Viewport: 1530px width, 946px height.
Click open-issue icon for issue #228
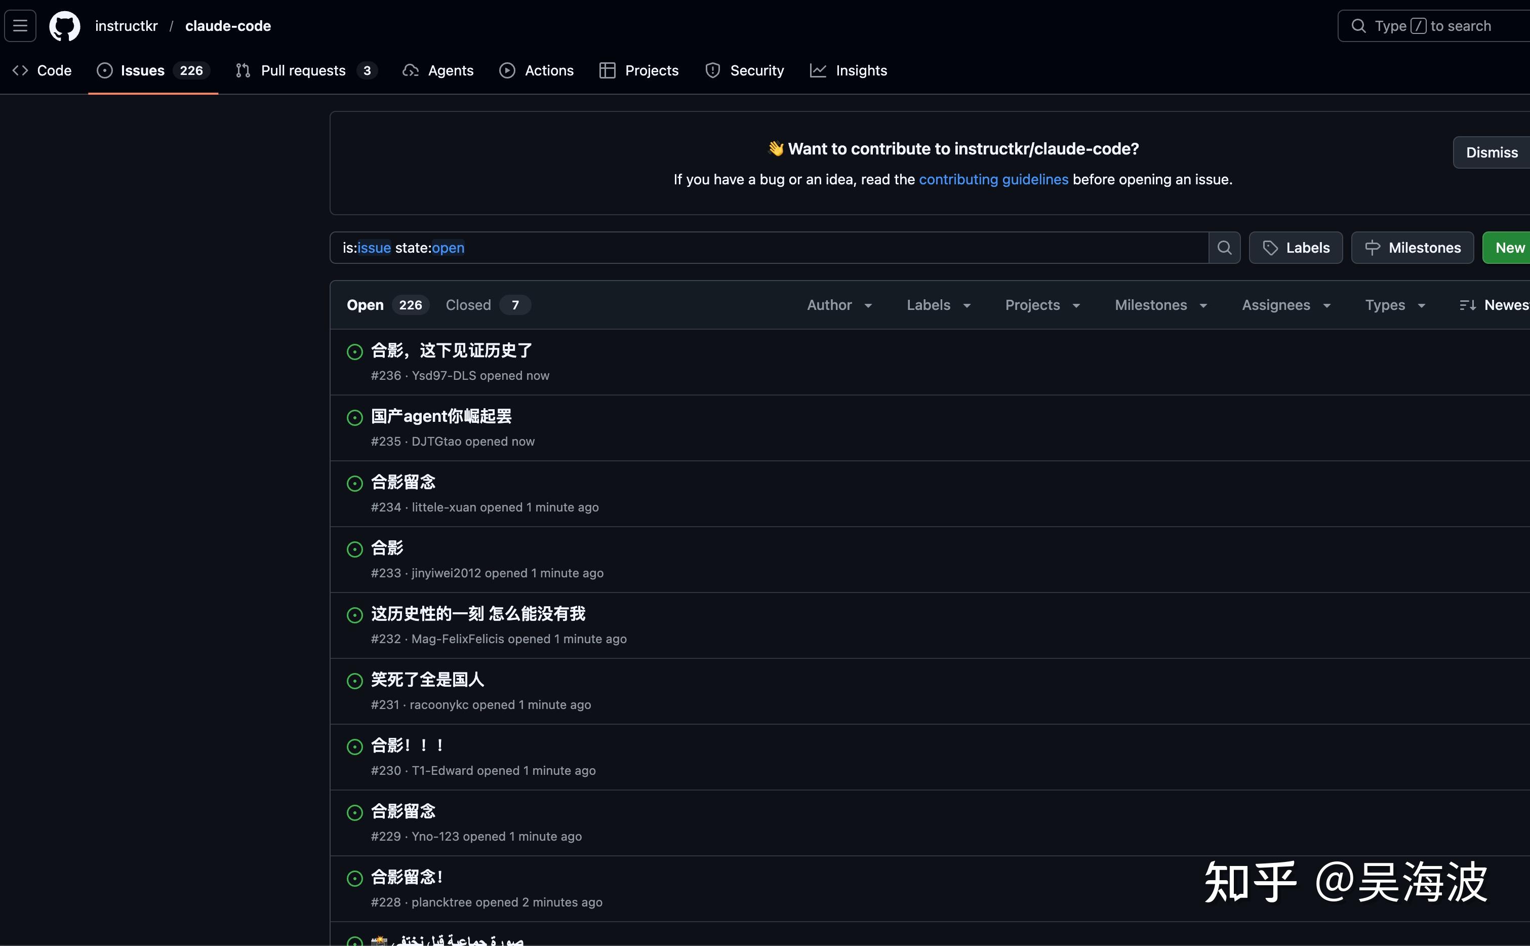coord(355,879)
